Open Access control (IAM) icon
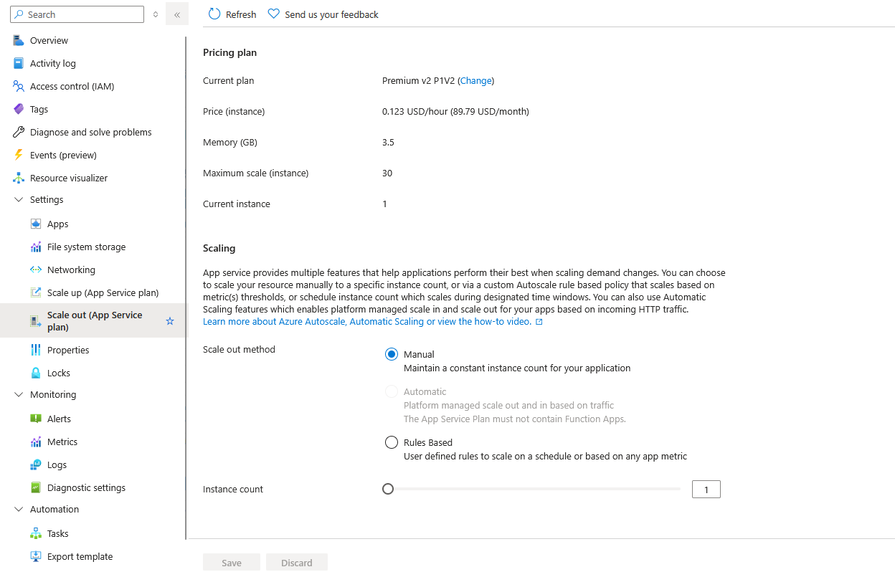The width and height of the screenshot is (895, 572). coord(19,86)
